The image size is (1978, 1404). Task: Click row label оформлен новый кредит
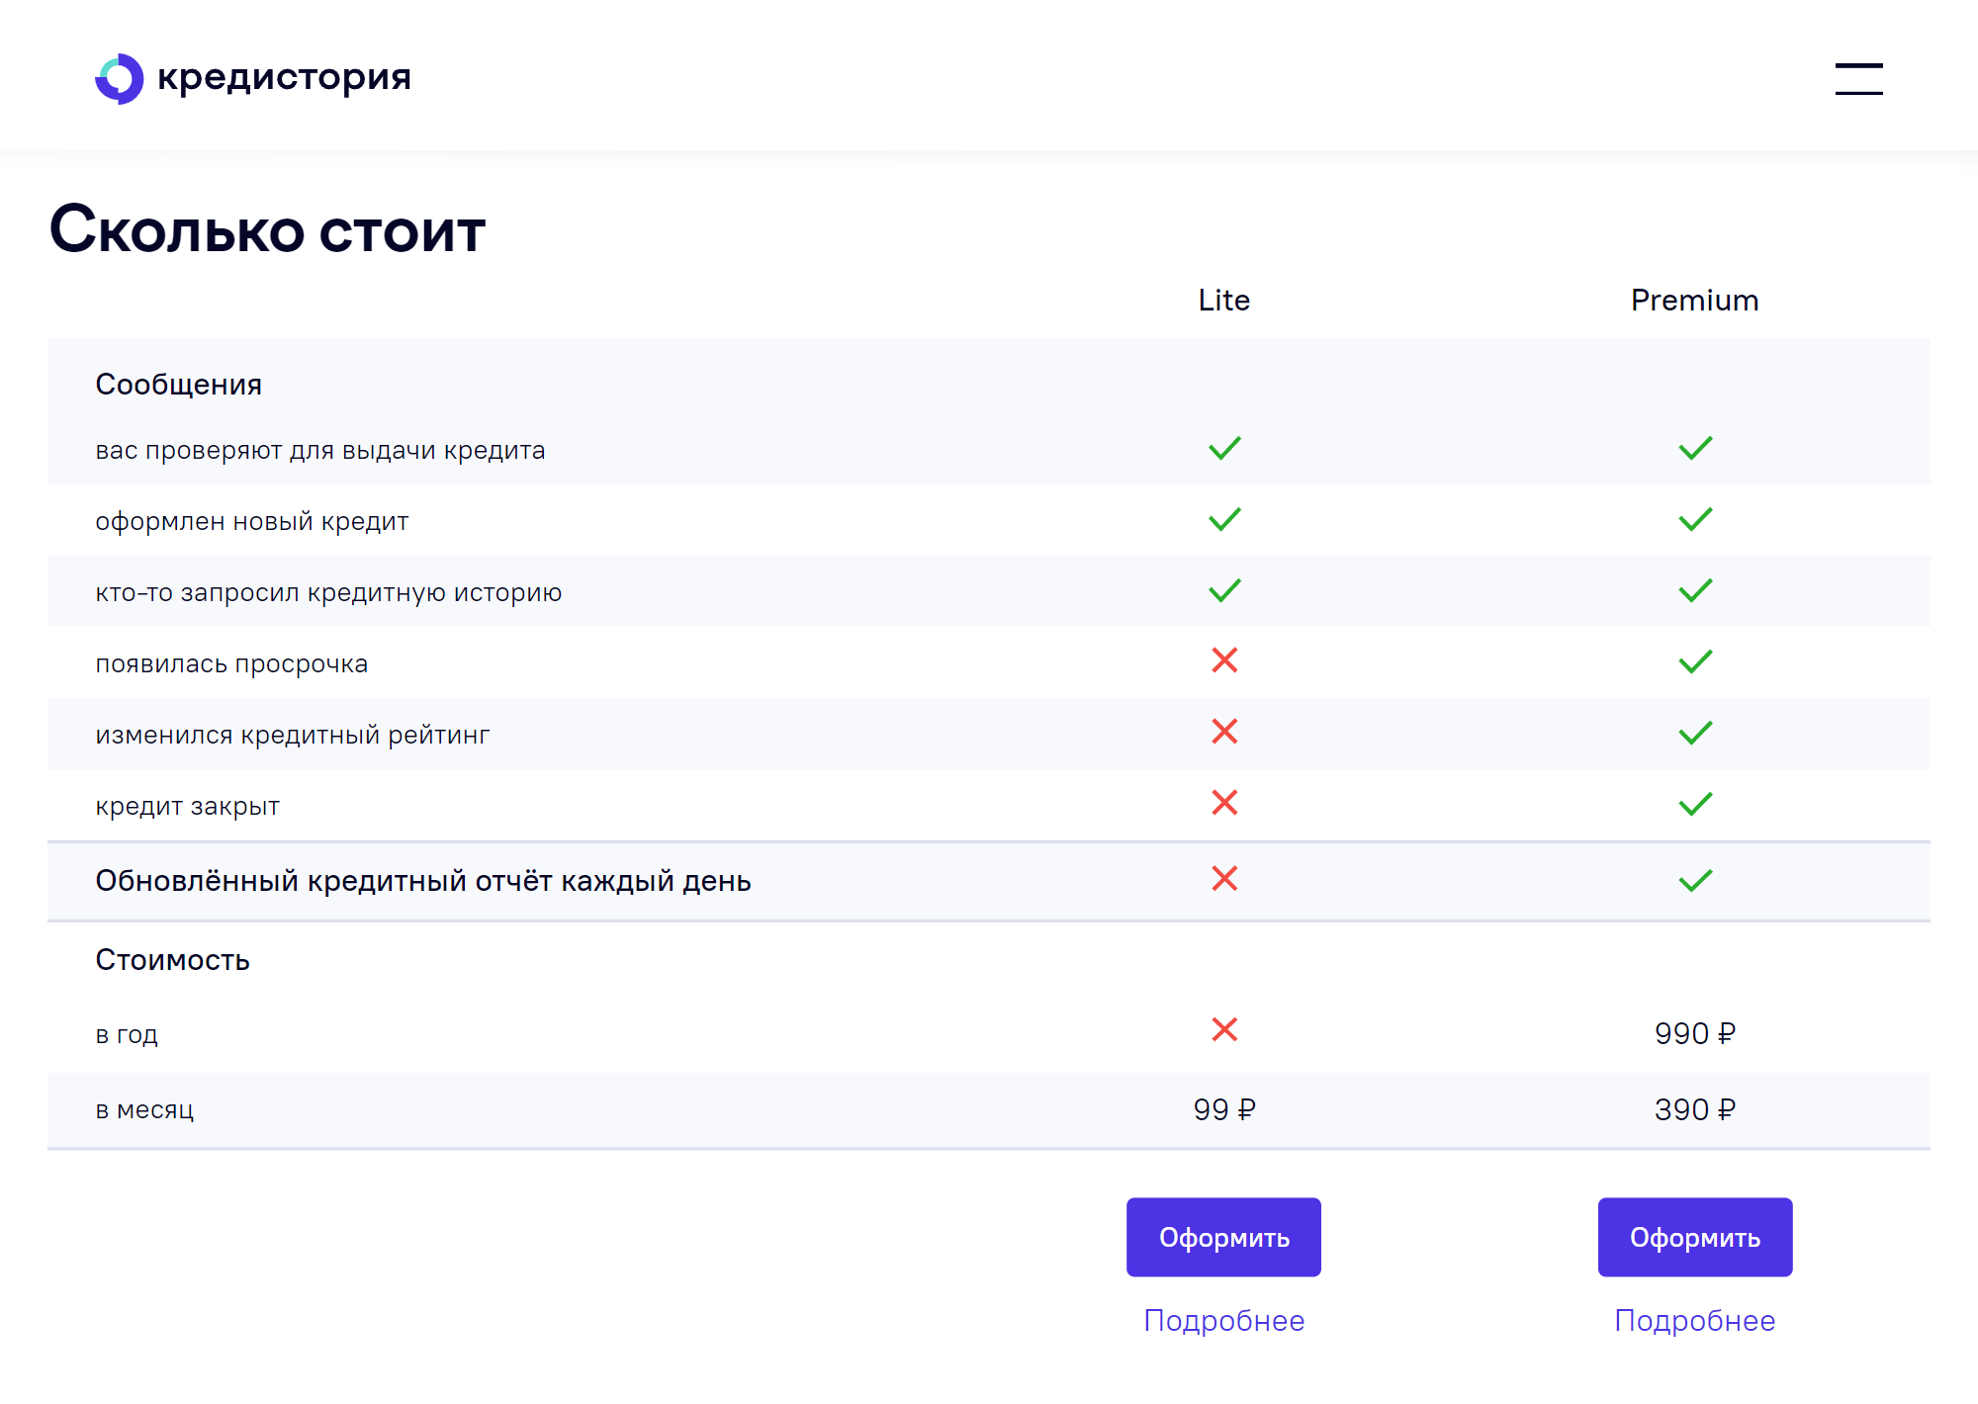[x=252, y=521]
